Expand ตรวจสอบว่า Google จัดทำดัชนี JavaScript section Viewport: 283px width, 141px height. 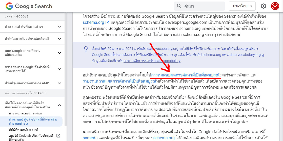click(x=59, y=69)
